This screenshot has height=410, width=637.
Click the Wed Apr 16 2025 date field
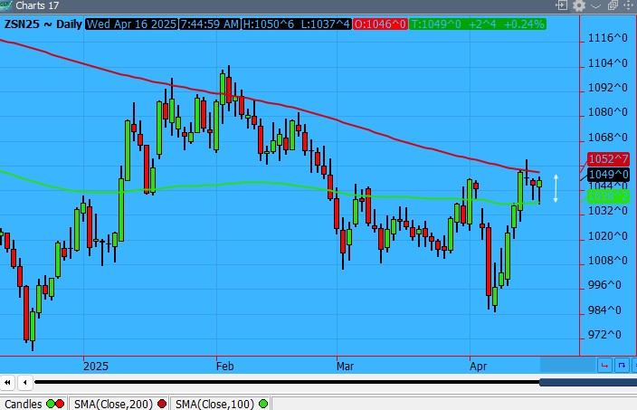[131, 24]
